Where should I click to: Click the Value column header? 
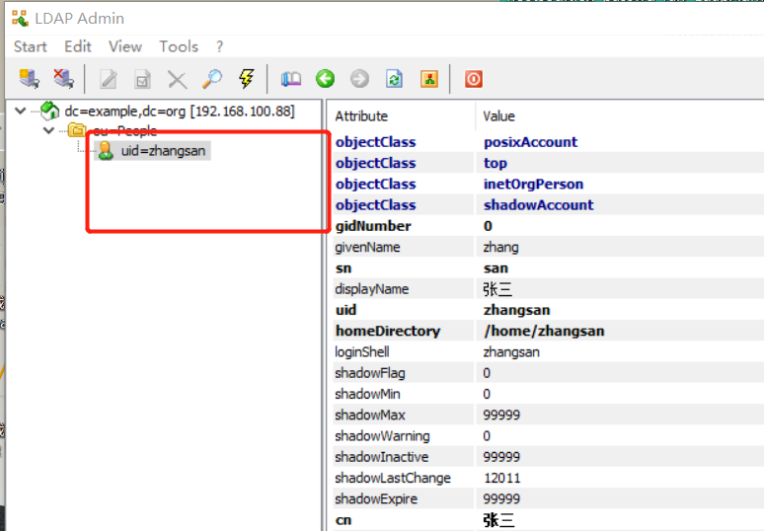tap(498, 116)
